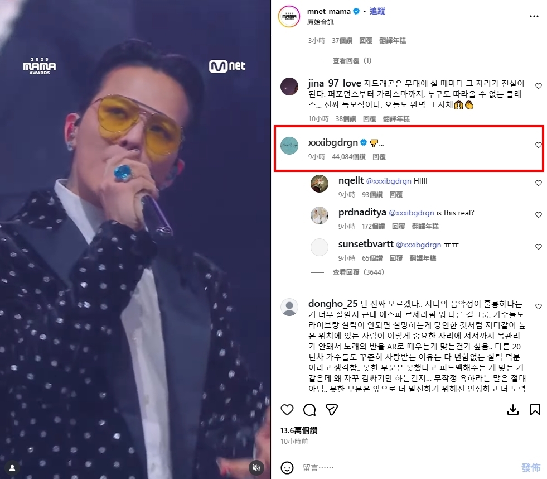The width and height of the screenshot is (547, 479).
Task: Expand the single reply near the top
Action: coord(352,61)
